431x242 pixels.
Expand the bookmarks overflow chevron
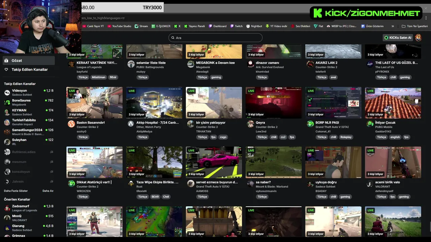(393, 26)
